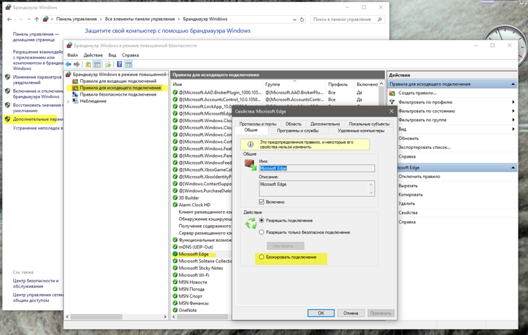
Task: Confirm dialog with OK button
Action: pos(321,313)
